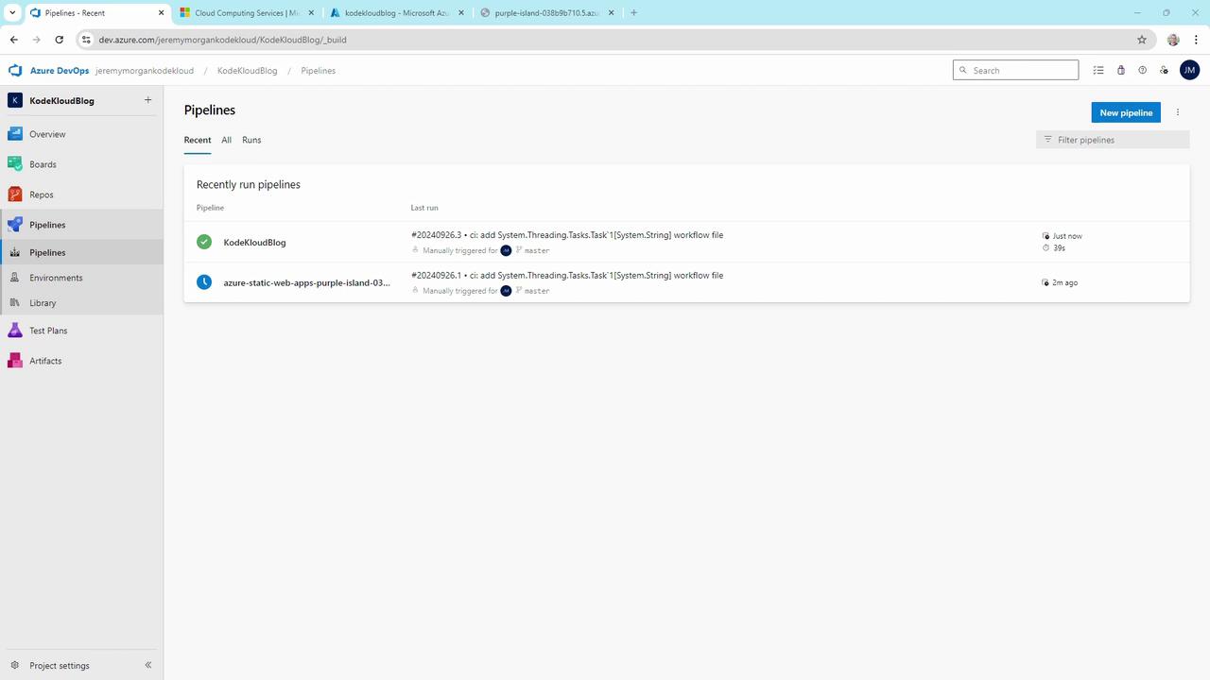
Task: Click the blue queued clock icon for azure-static-web-apps pipeline
Action: point(204,282)
